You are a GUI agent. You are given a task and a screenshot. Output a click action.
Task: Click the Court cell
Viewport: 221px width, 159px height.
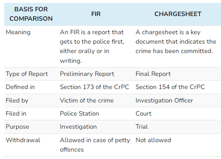[x=143, y=114]
